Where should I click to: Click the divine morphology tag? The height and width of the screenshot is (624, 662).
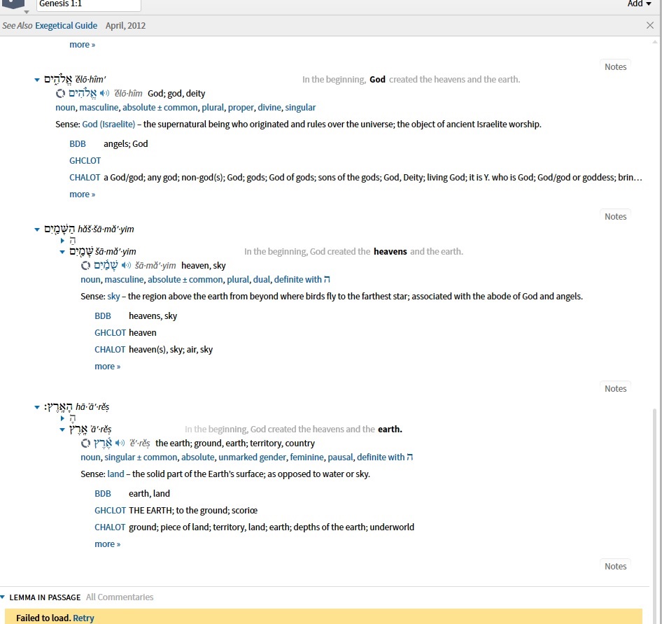(269, 108)
